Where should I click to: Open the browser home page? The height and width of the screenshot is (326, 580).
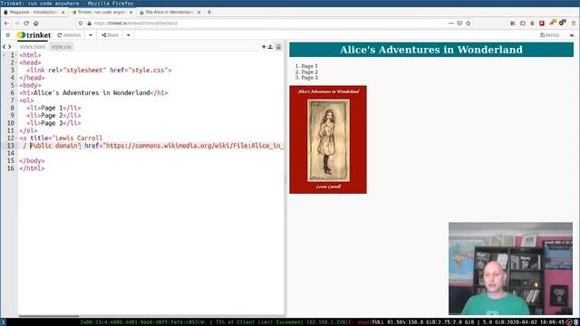pyautogui.click(x=36, y=23)
